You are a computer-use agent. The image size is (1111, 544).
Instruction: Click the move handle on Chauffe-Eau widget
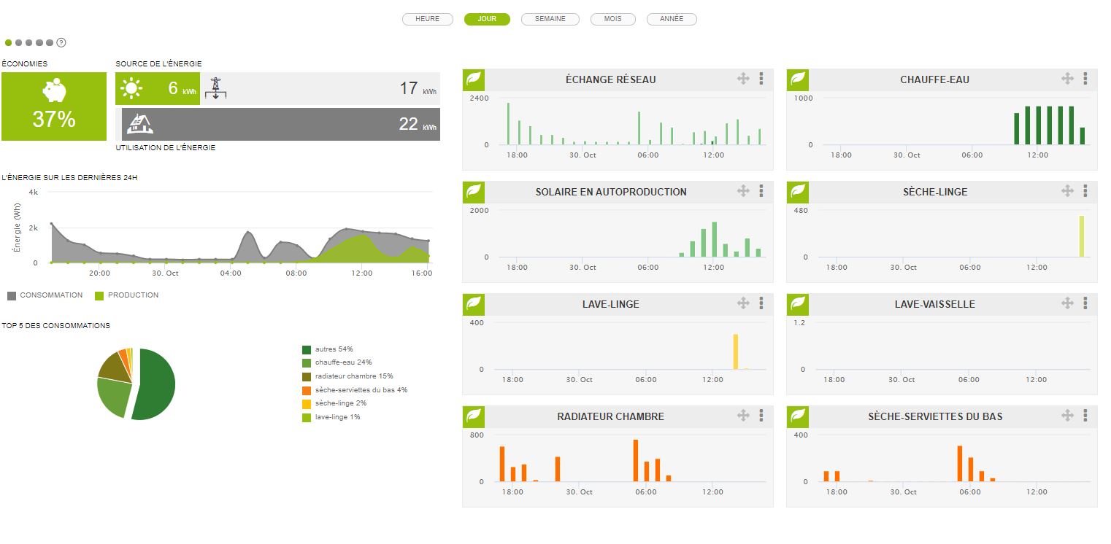click(1067, 79)
